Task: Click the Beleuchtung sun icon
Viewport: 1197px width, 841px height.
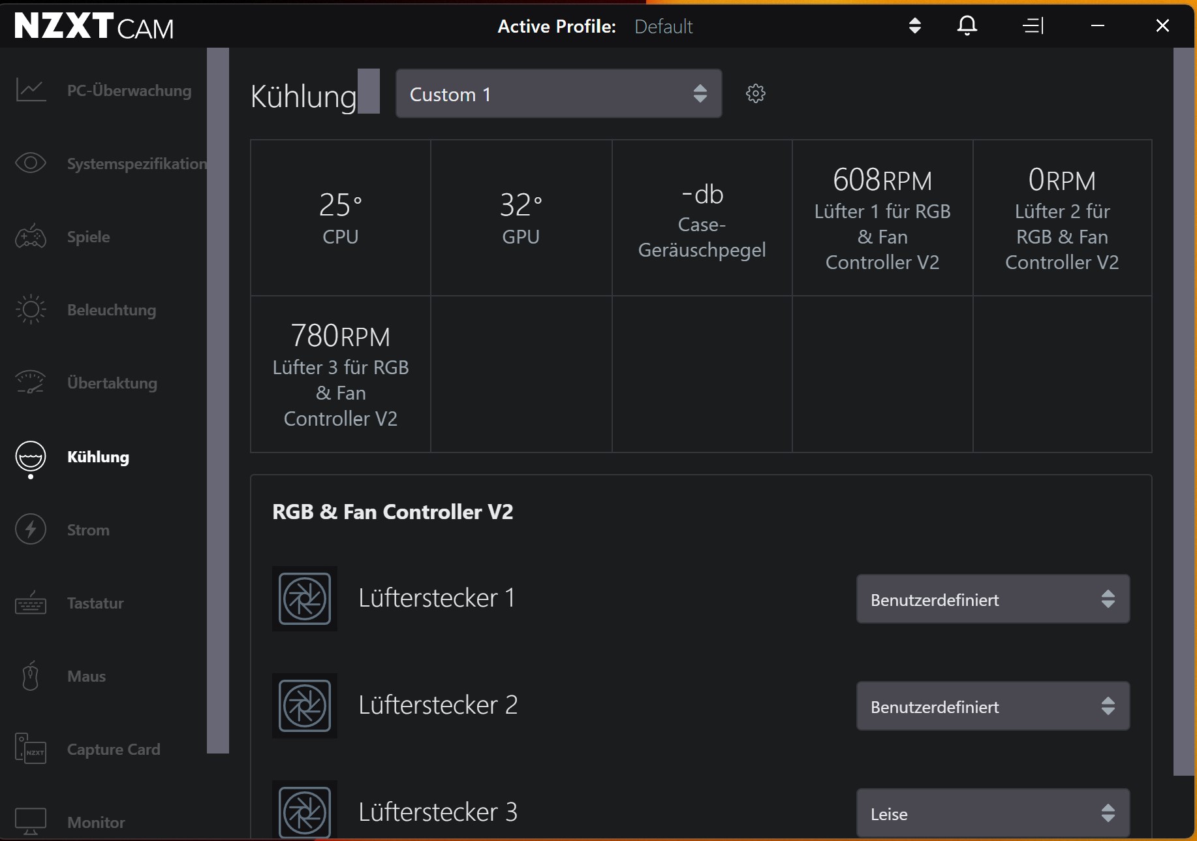Action: [31, 309]
